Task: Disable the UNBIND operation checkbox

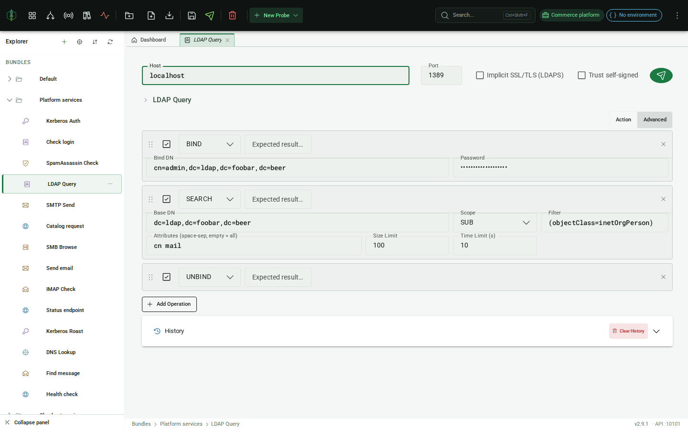Action: (166, 277)
